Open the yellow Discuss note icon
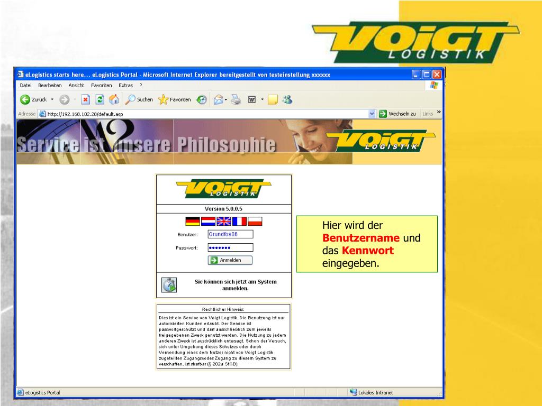The height and width of the screenshot is (406, 542). tap(273, 100)
